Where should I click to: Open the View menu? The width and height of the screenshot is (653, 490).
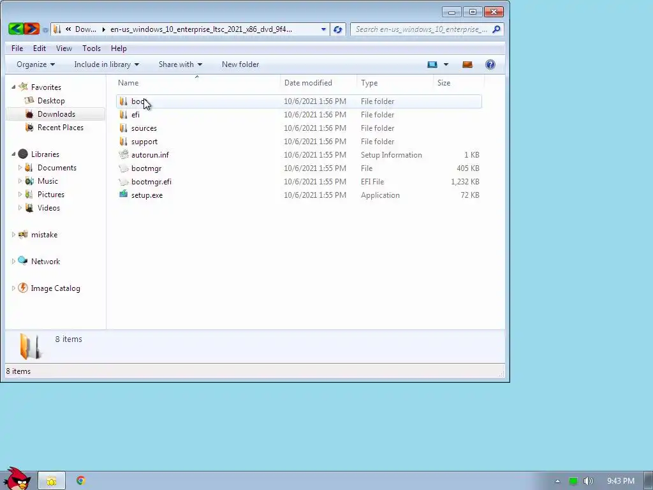64,48
